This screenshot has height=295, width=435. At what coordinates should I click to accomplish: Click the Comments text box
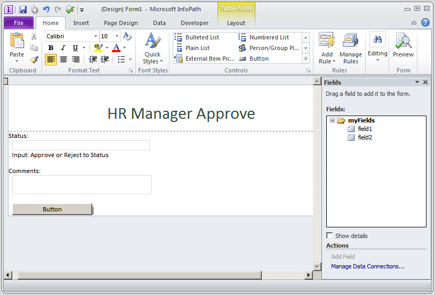point(82,185)
